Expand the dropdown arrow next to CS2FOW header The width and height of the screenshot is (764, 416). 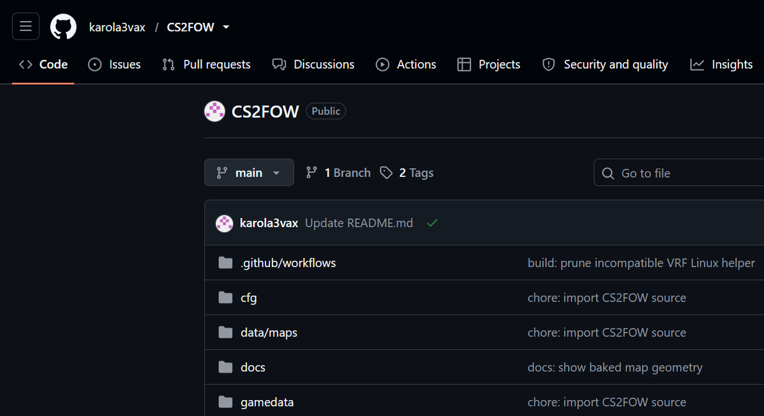click(226, 27)
